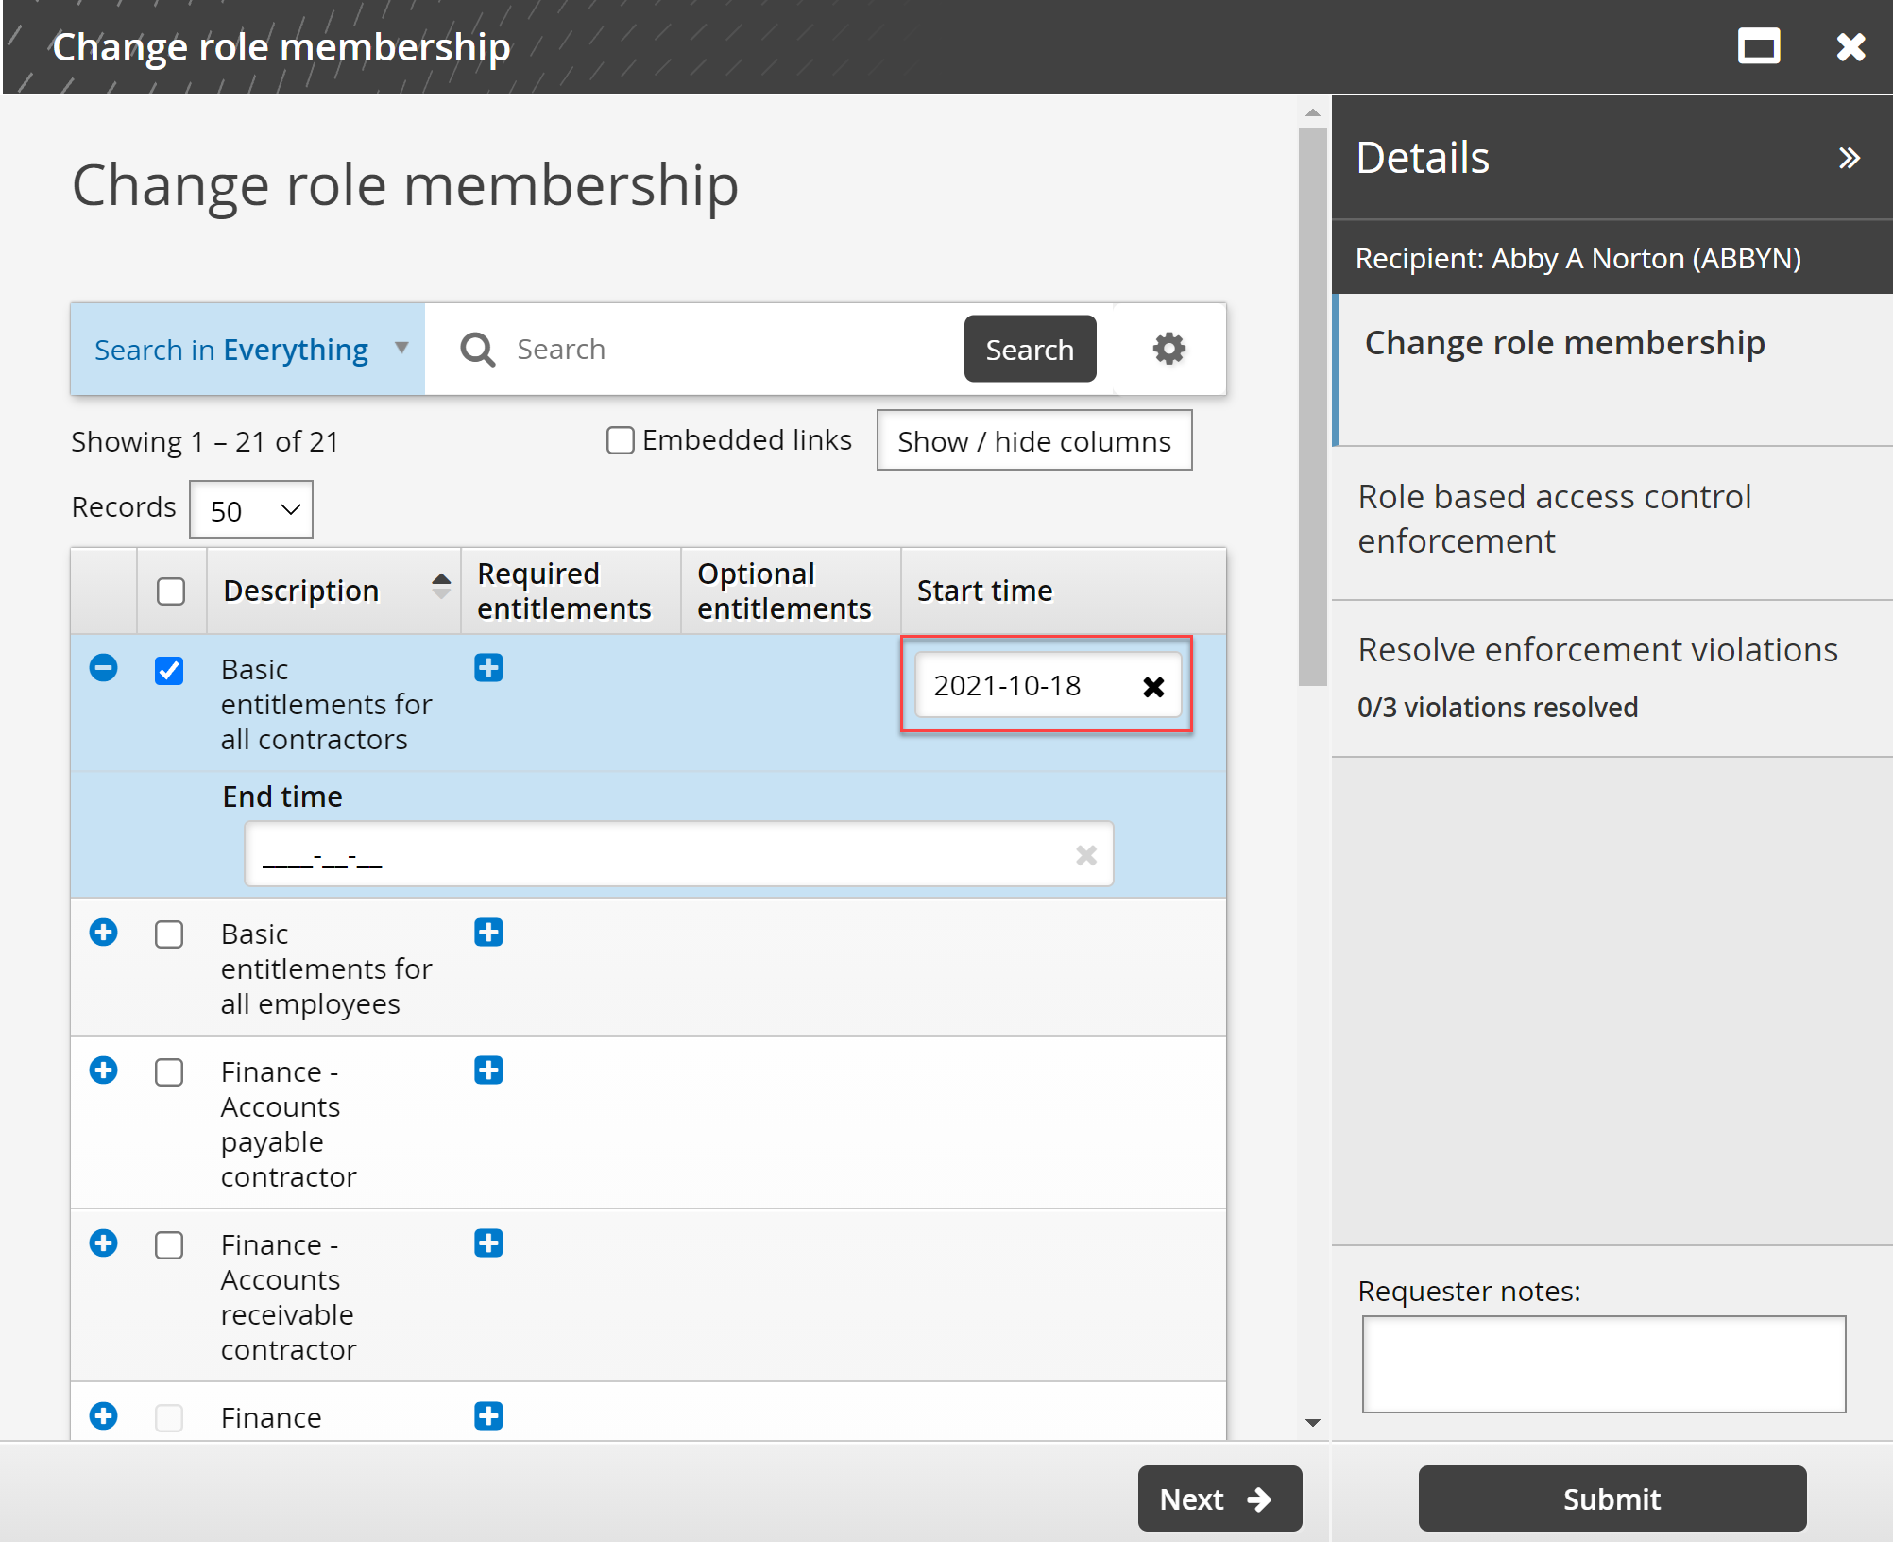Enable the Embedded links checkbox
Screen dimensions: 1893x1542
point(620,440)
